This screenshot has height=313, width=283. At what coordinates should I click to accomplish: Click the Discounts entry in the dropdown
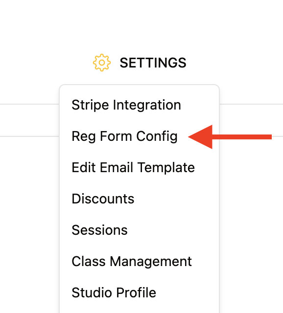point(103,199)
